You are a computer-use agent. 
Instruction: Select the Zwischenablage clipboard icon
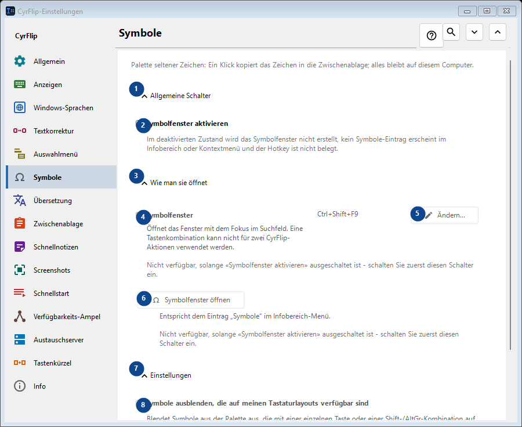(20, 223)
